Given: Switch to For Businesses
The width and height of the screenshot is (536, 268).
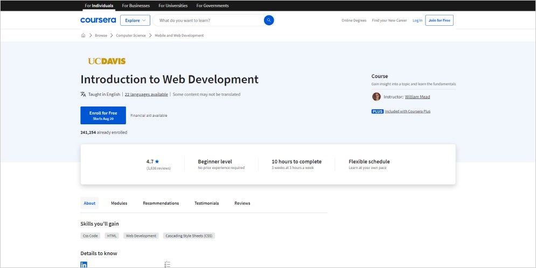Looking at the screenshot, I should tap(136, 5).
